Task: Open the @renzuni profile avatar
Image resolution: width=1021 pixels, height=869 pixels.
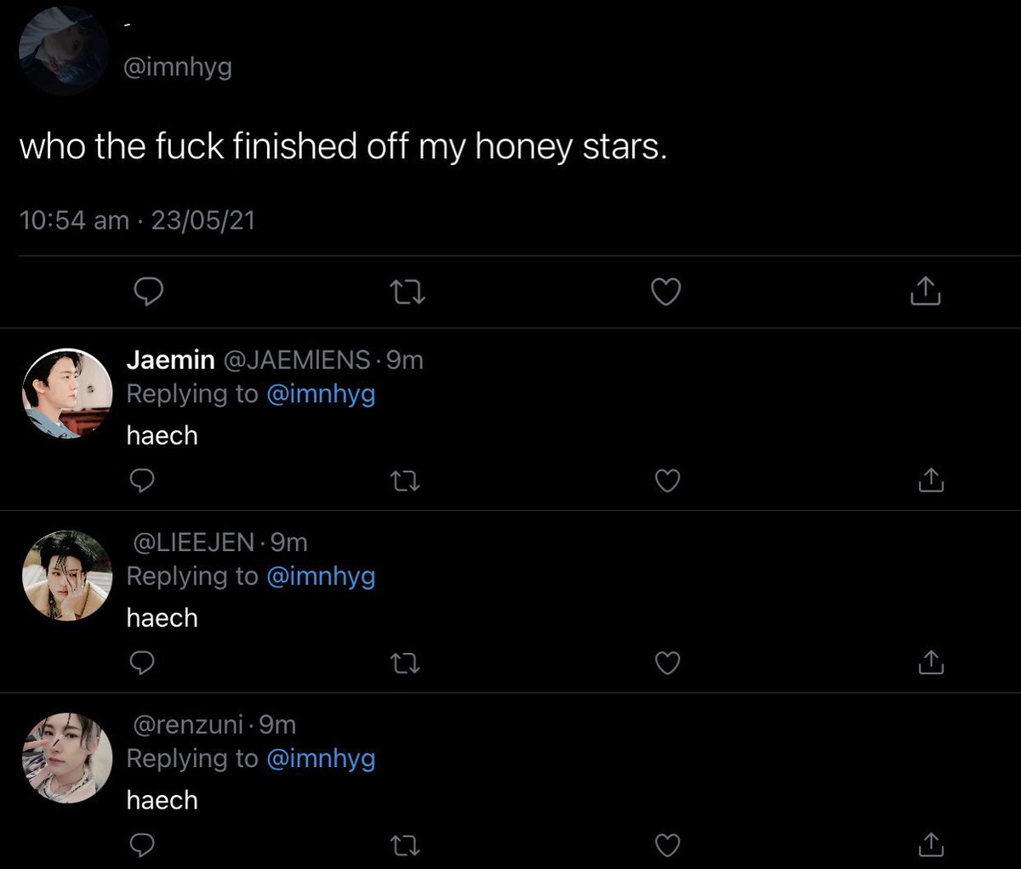Action: point(67,758)
